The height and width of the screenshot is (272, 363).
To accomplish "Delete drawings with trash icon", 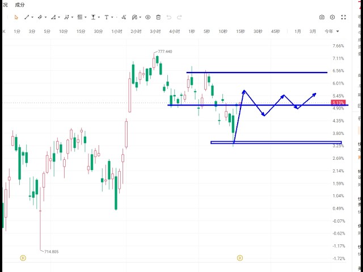I will (158, 18).
